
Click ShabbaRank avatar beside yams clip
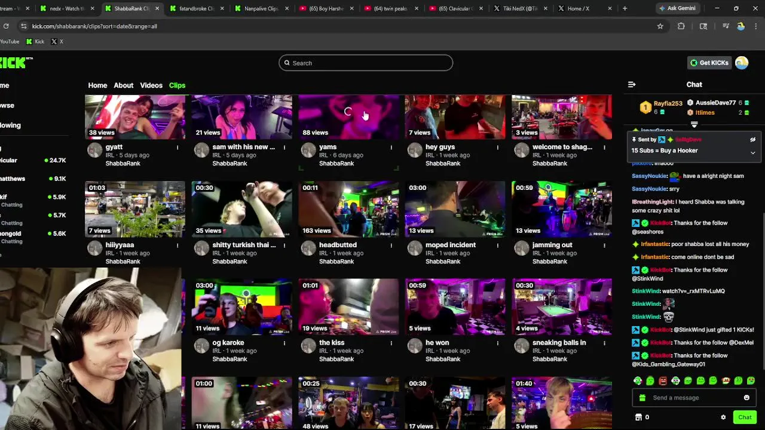pos(308,150)
